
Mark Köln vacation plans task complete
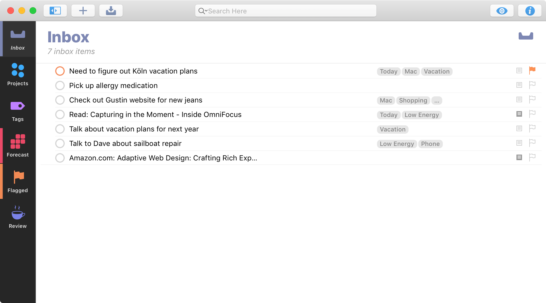point(60,71)
